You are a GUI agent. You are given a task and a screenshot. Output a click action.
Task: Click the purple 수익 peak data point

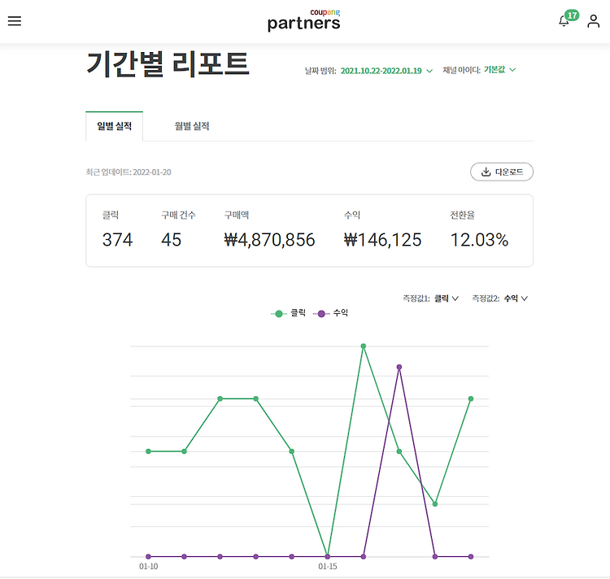pos(399,367)
